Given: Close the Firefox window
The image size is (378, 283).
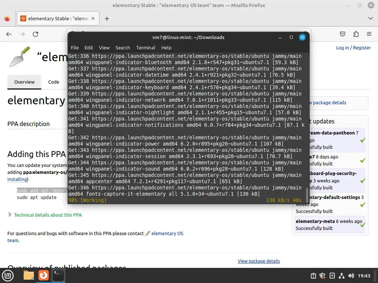Looking at the screenshot, I should click(x=371, y=5).
